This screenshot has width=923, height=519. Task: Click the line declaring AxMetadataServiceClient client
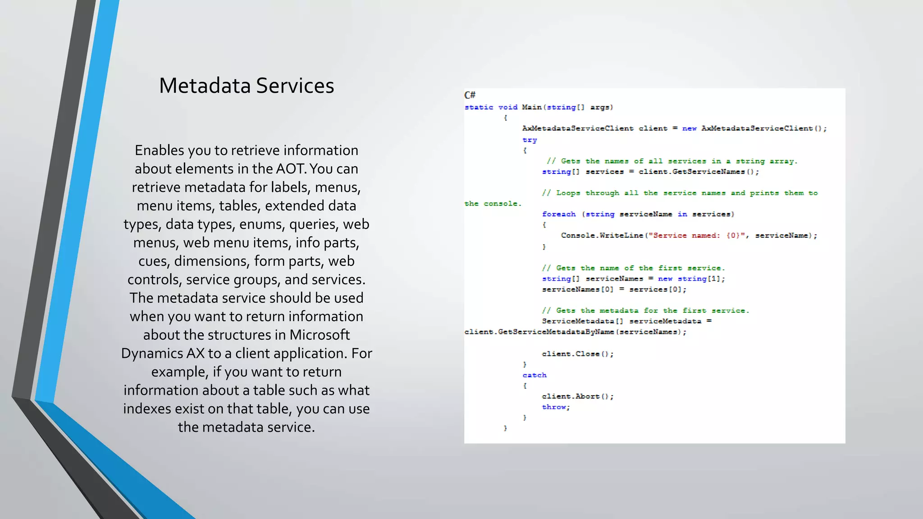[x=674, y=128]
